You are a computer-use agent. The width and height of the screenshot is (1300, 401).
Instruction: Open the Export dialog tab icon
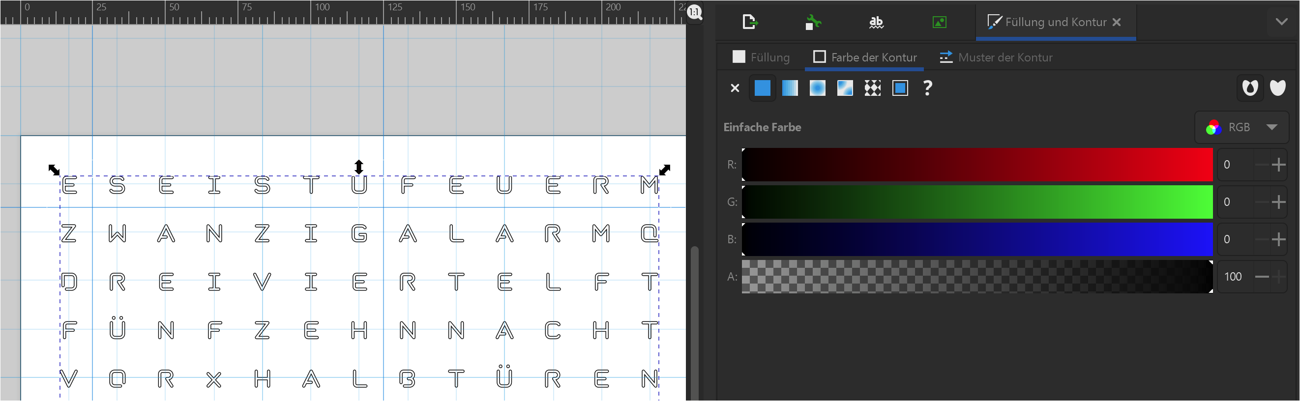pyautogui.click(x=750, y=22)
